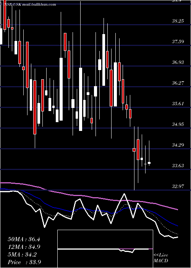Click the 34.95 price axis label
The height and width of the screenshot is (268, 191).
tap(178, 124)
